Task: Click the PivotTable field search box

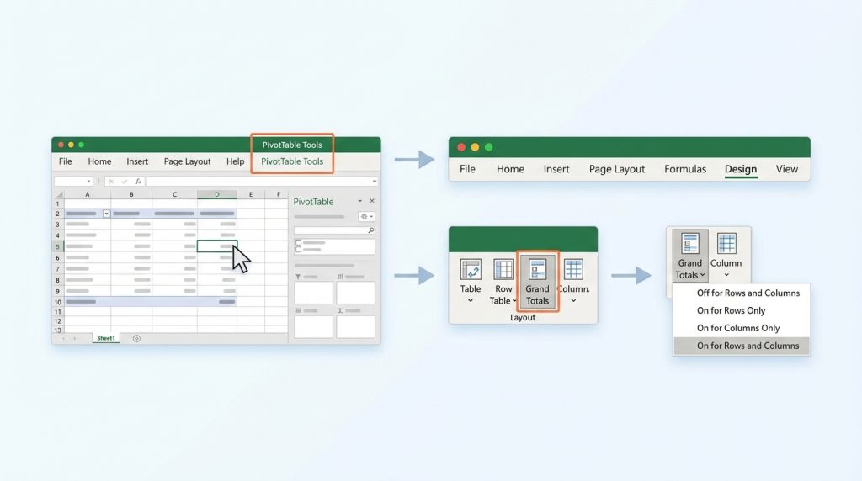Action: (334, 230)
